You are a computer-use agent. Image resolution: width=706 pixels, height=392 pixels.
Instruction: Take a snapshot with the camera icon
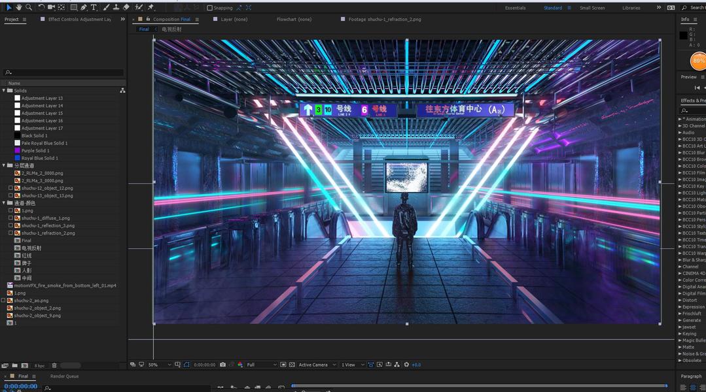pos(223,365)
